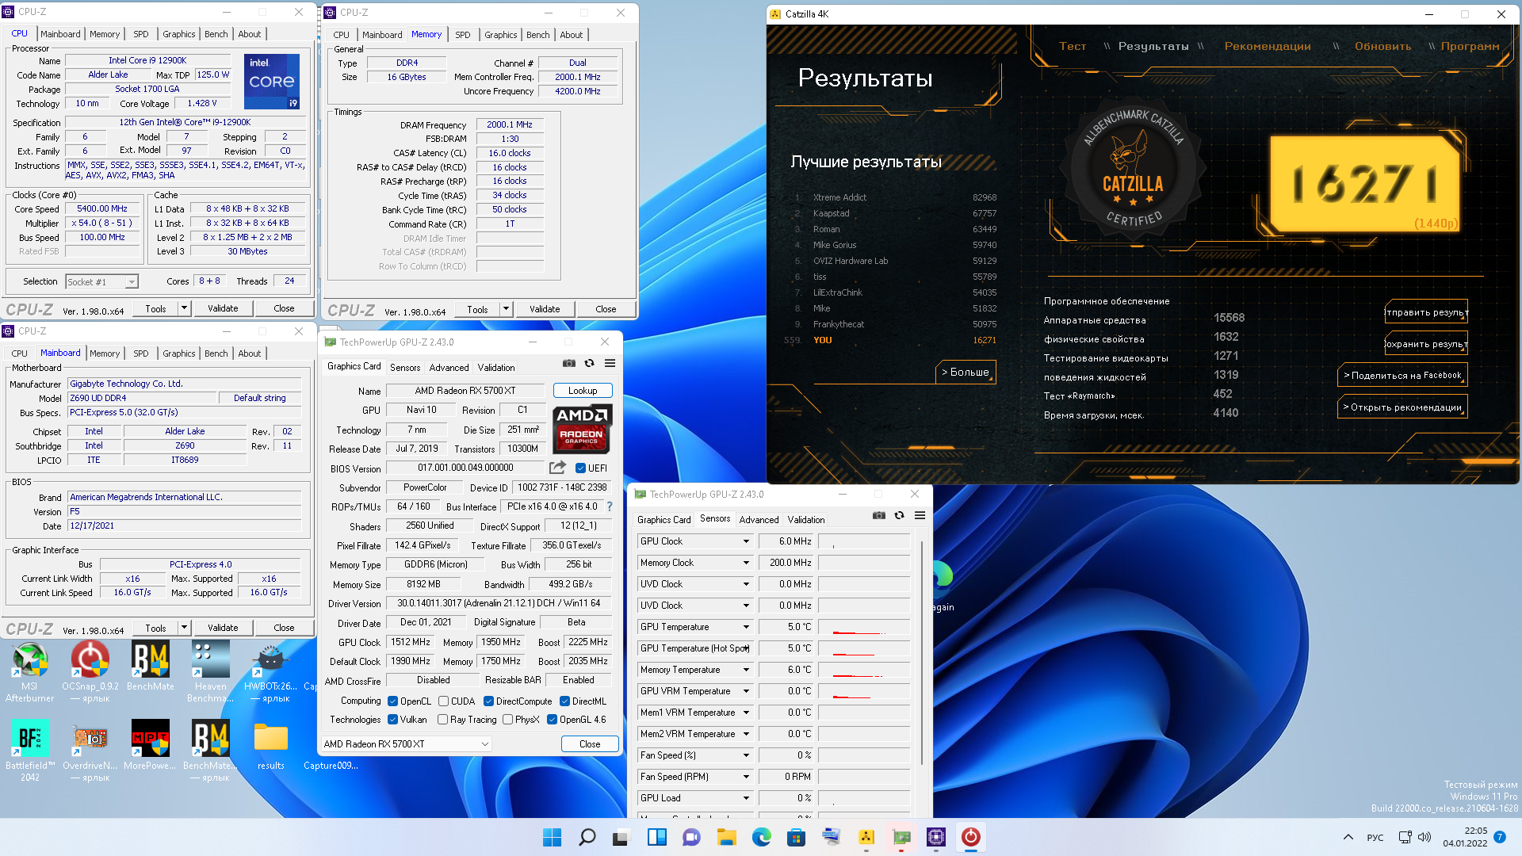Image resolution: width=1522 pixels, height=856 pixels.
Task: Open Widgets from taskbar
Action: (656, 837)
